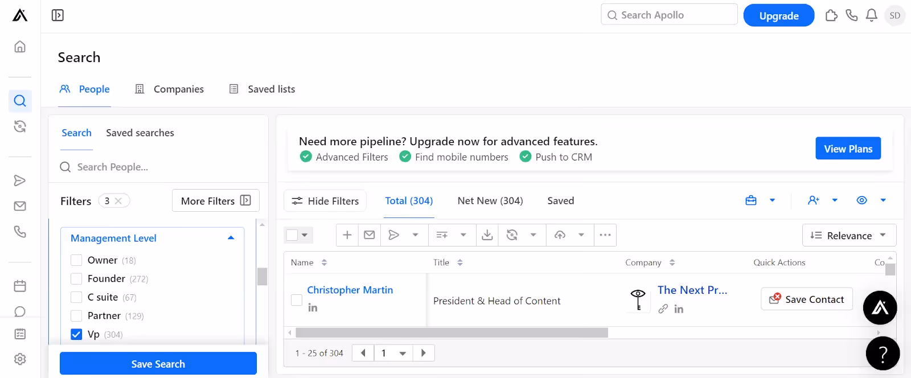
Task: Click the Save Search button
Action: pyautogui.click(x=158, y=364)
